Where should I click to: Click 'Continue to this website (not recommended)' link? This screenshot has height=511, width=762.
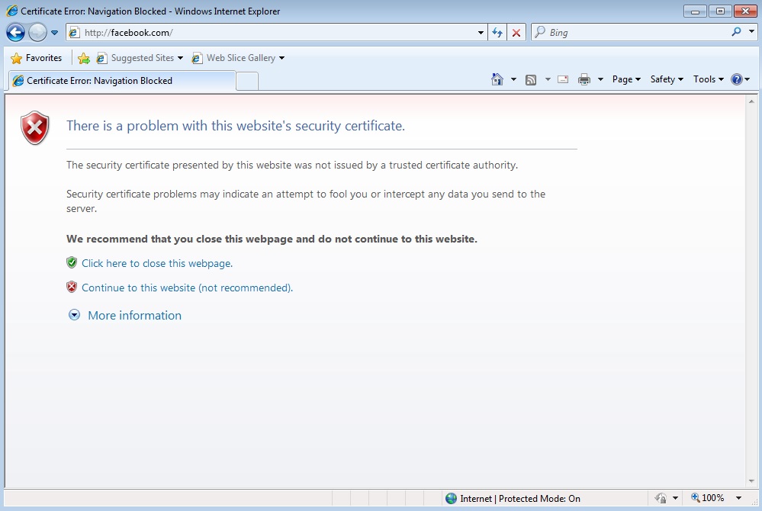coord(187,288)
